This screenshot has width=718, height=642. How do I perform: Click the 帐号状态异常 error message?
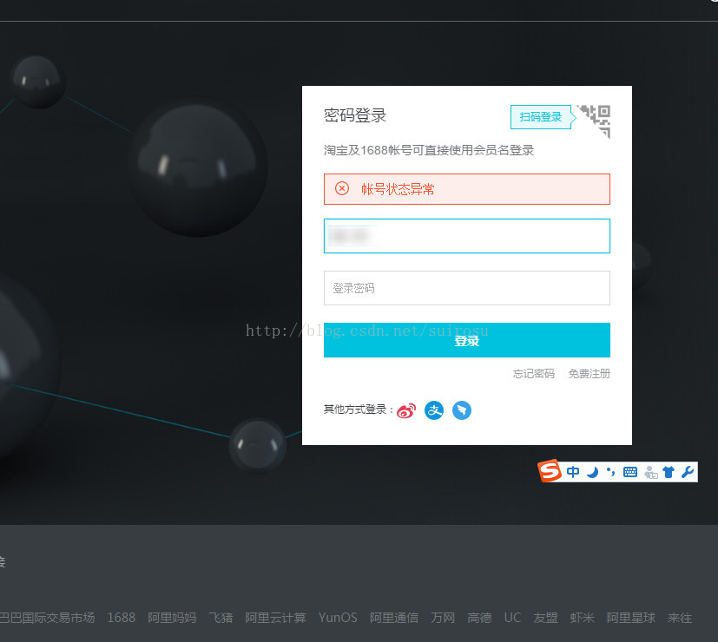[x=398, y=189]
